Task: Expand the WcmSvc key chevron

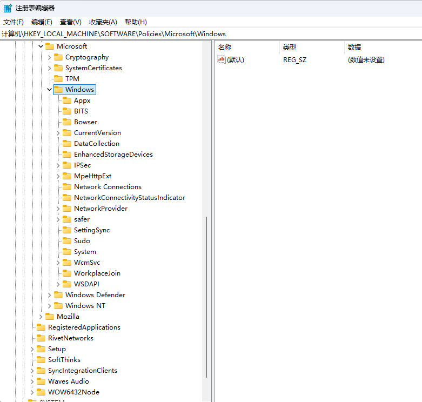Action: [x=58, y=263]
